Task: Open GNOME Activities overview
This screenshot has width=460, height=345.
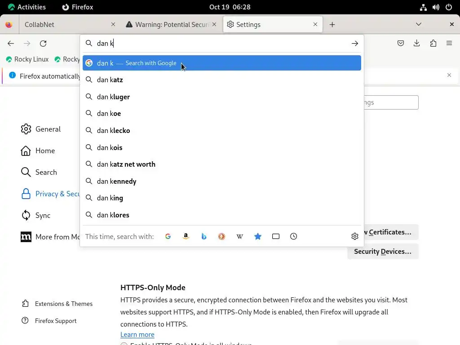Action: click(27, 7)
